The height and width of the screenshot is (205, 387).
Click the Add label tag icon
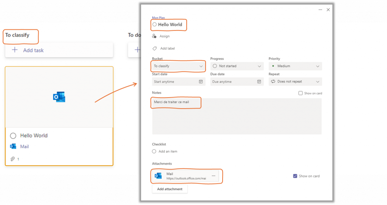tap(154, 49)
